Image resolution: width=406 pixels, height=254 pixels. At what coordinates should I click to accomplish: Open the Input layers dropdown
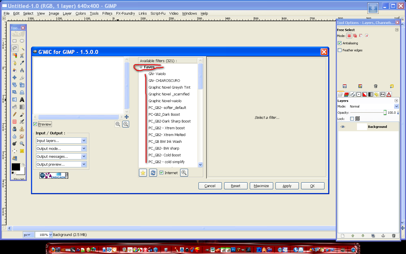tap(61, 141)
